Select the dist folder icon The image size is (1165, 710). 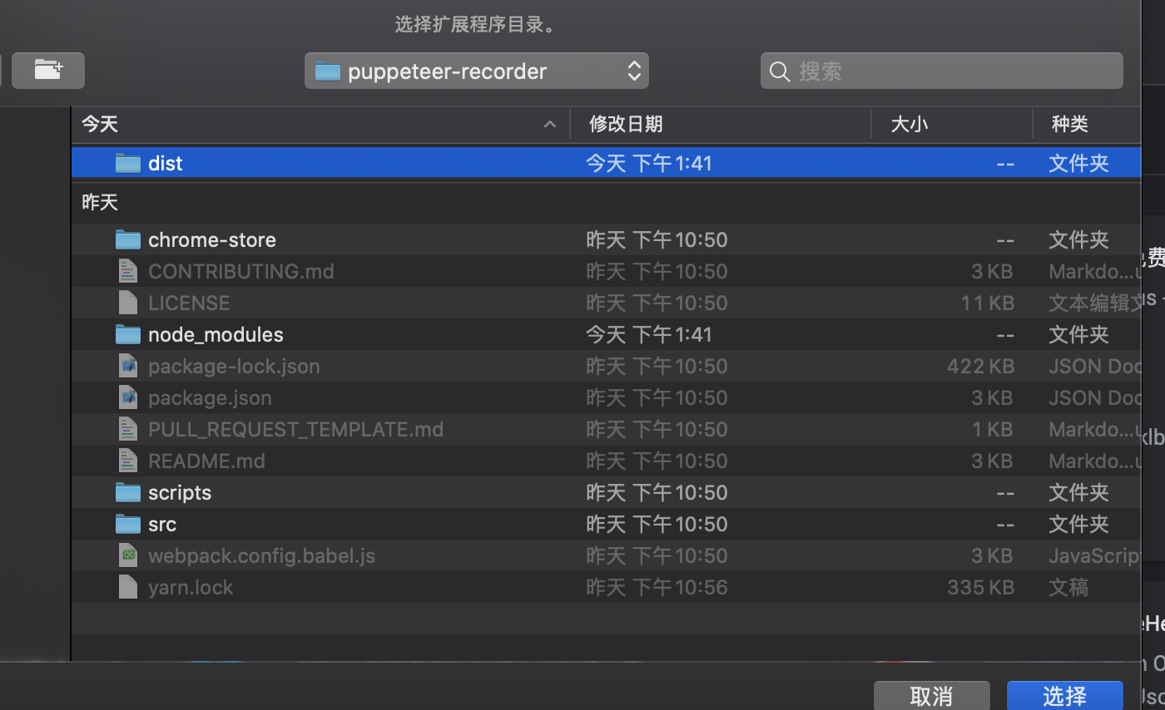[x=127, y=163]
